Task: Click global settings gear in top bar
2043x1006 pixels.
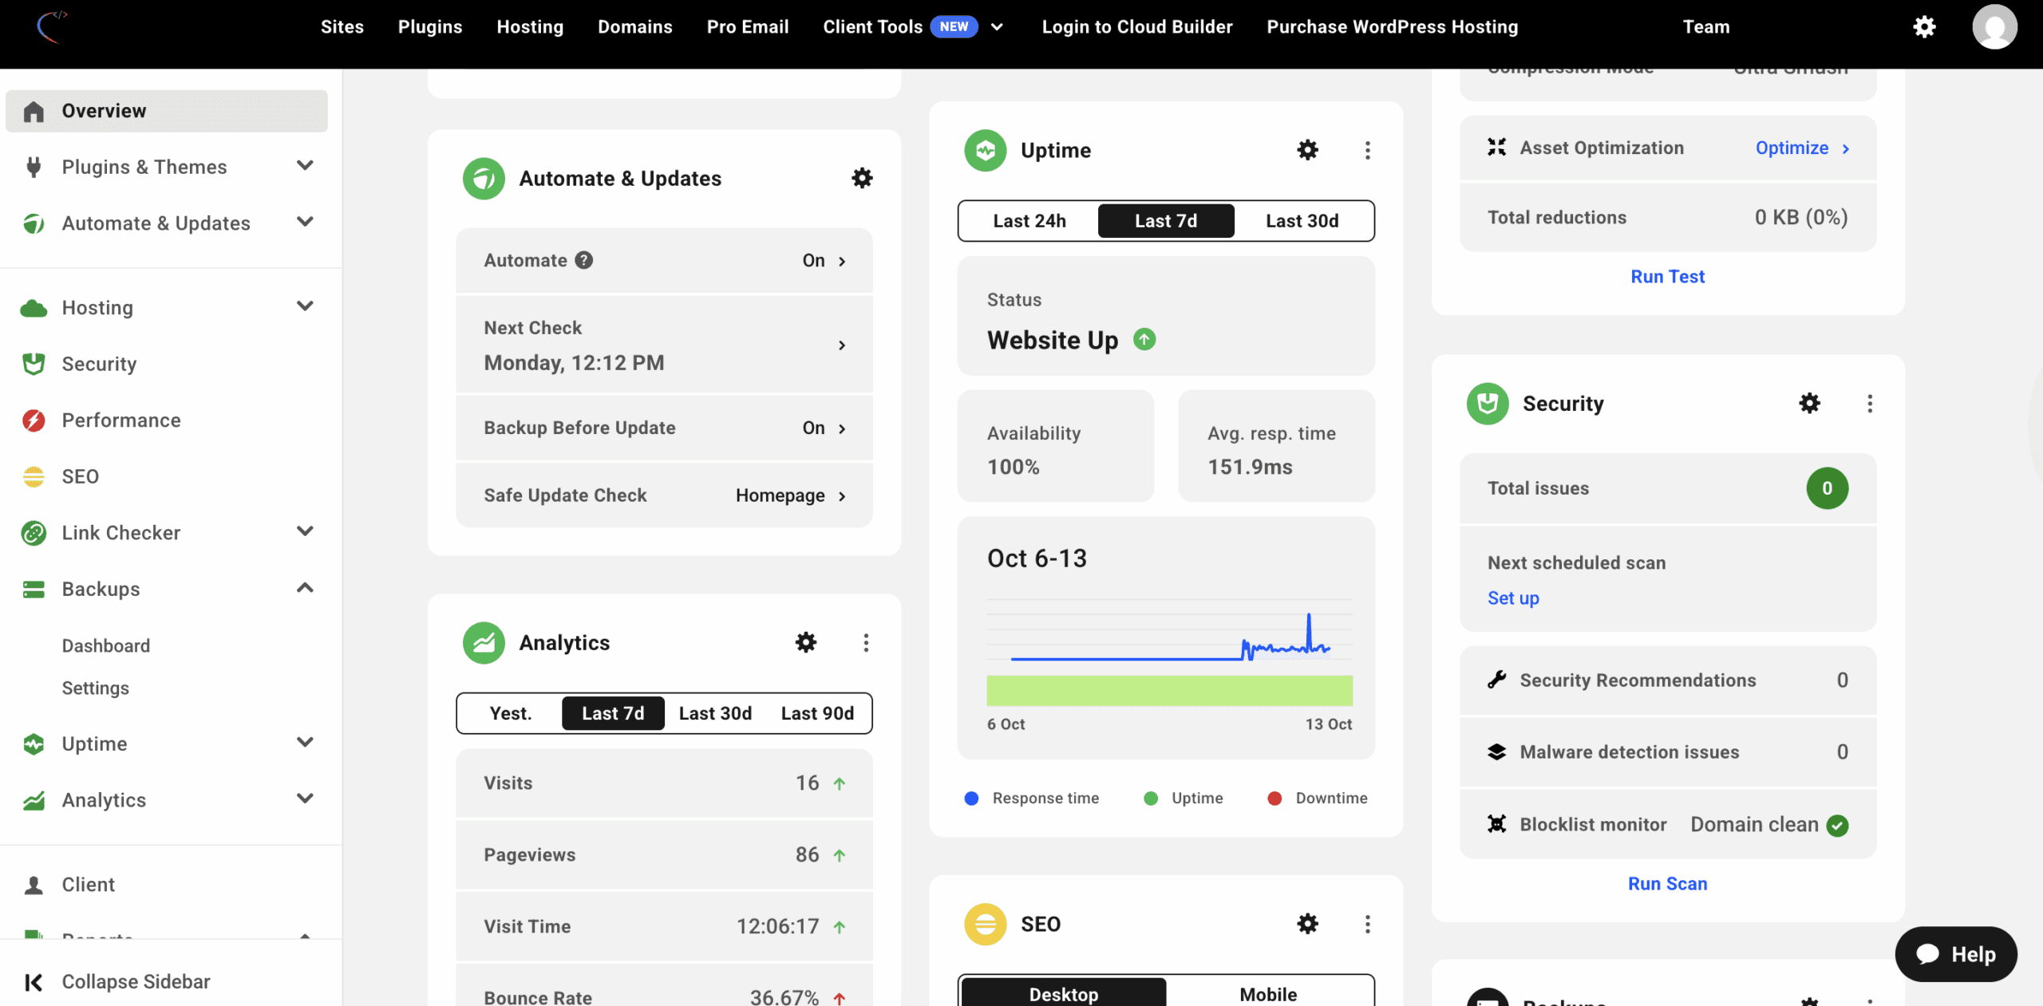Action: [1924, 27]
